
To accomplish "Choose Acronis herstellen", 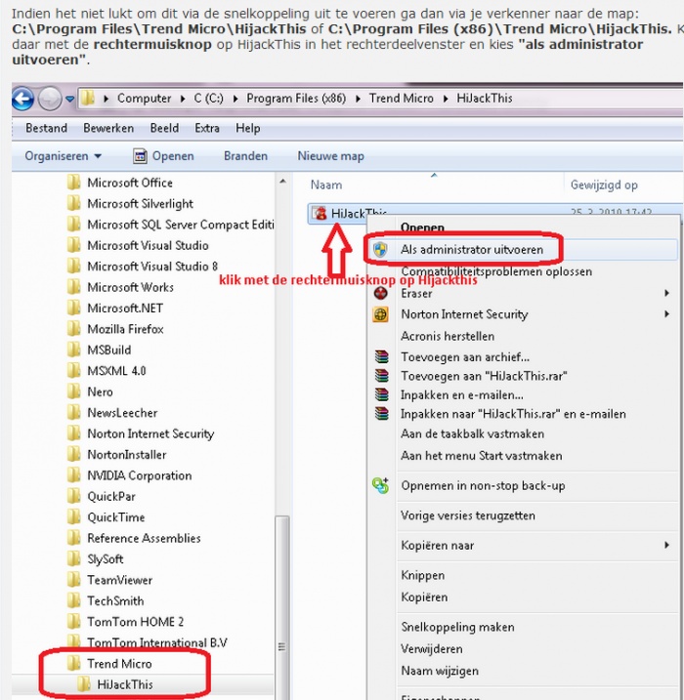I will pos(448,336).
